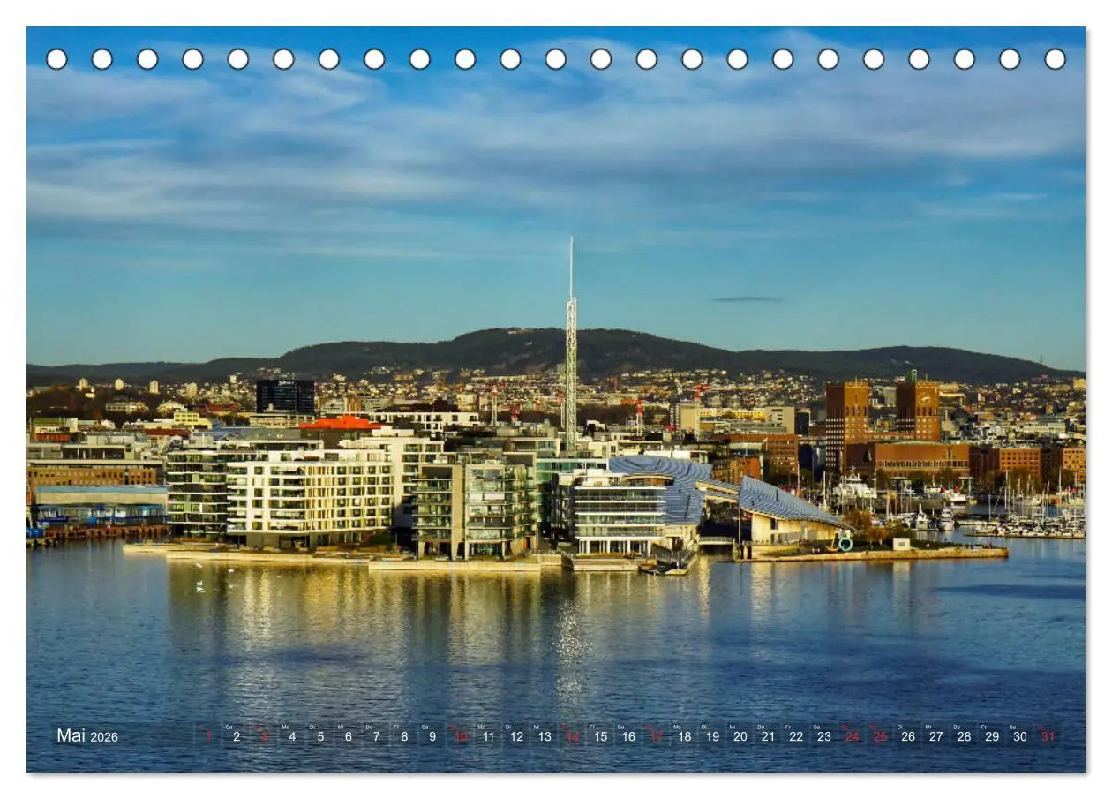The height and width of the screenshot is (799, 1112).
Task: Select day 27 in the calendar strip
Action: click(x=935, y=736)
